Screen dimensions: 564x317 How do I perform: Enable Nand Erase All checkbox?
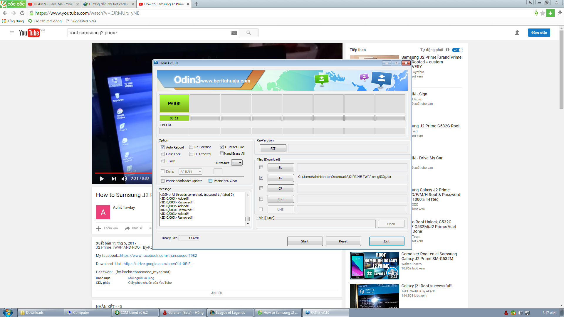tap(221, 154)
